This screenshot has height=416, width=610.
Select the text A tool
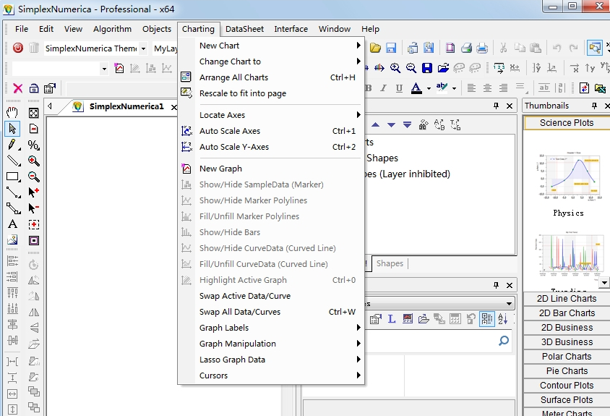tap(12, 224)
